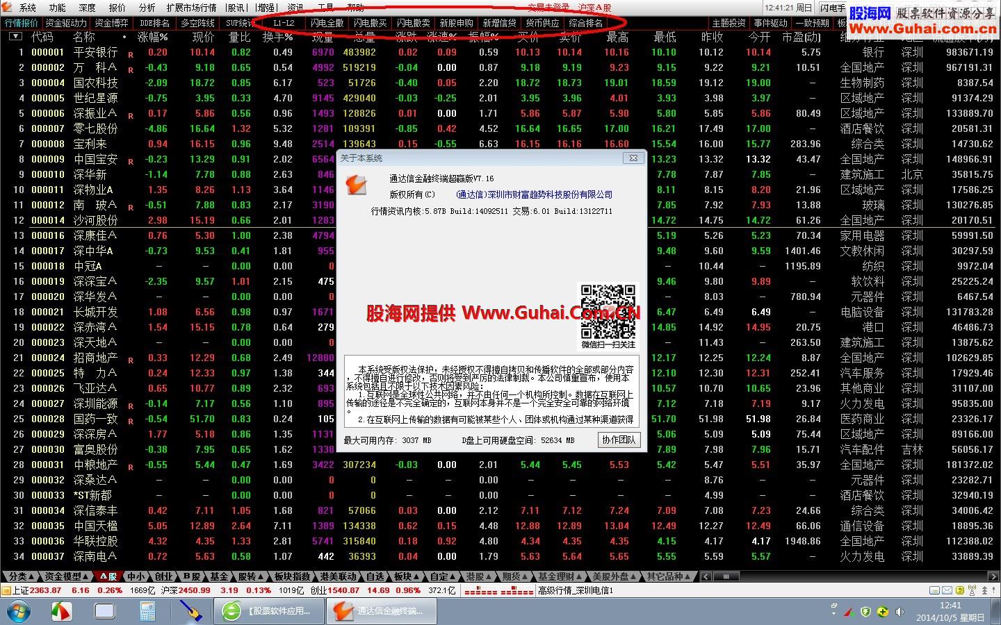Image resolution: width=1001 pixels, height=625 pixels.
Task: Switch to the 通达信金融终端 taskbar item
Action: tap(381, 611)
